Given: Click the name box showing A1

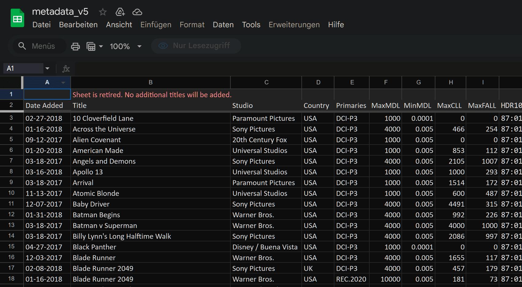Looking at the screenshot, I should [x=23, y=68].
